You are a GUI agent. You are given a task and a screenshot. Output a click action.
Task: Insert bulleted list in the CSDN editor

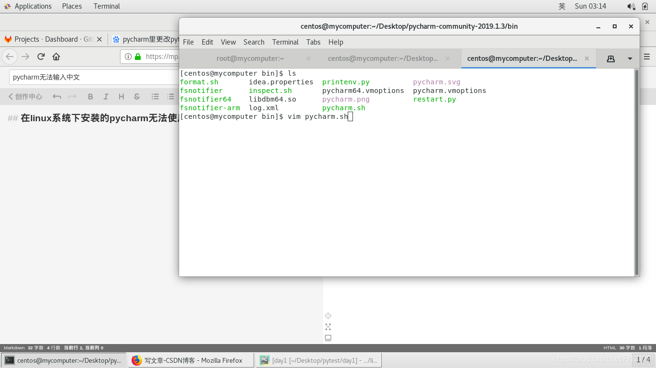(x=155, y=96)
